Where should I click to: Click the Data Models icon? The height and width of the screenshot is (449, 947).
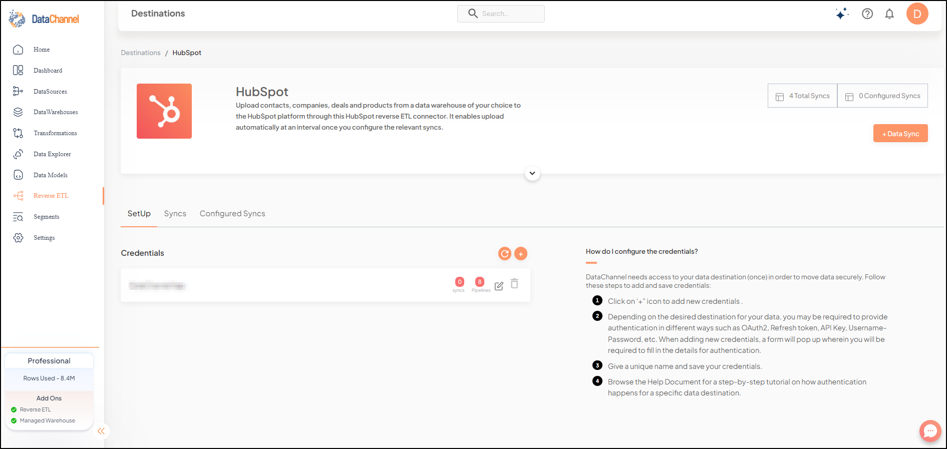[x=18, y=175]
